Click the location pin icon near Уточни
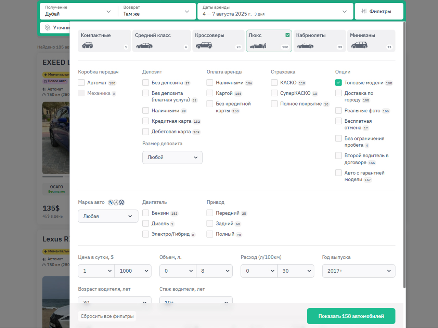The image size is (438, 328). point(48,28)
